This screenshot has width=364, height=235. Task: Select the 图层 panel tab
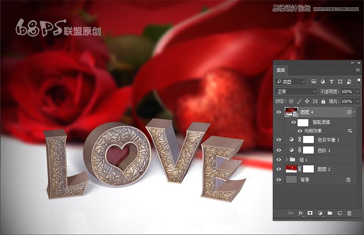[x=281, y=70]
